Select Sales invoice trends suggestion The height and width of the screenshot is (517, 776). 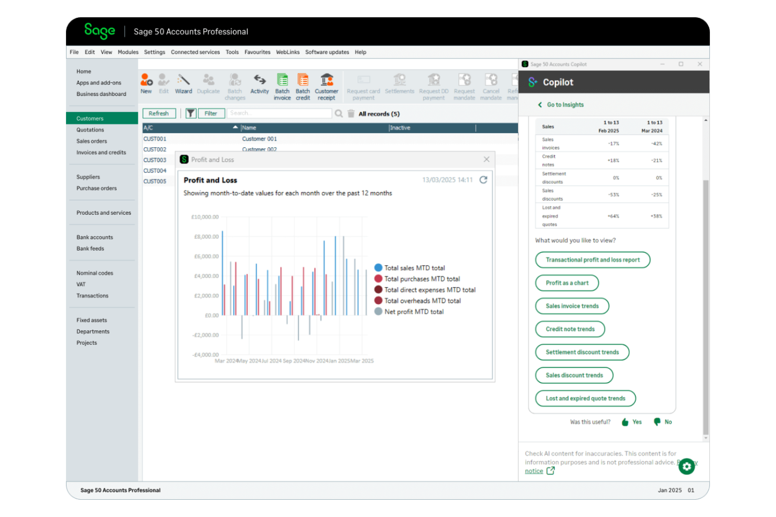click(x=572, y=306)
